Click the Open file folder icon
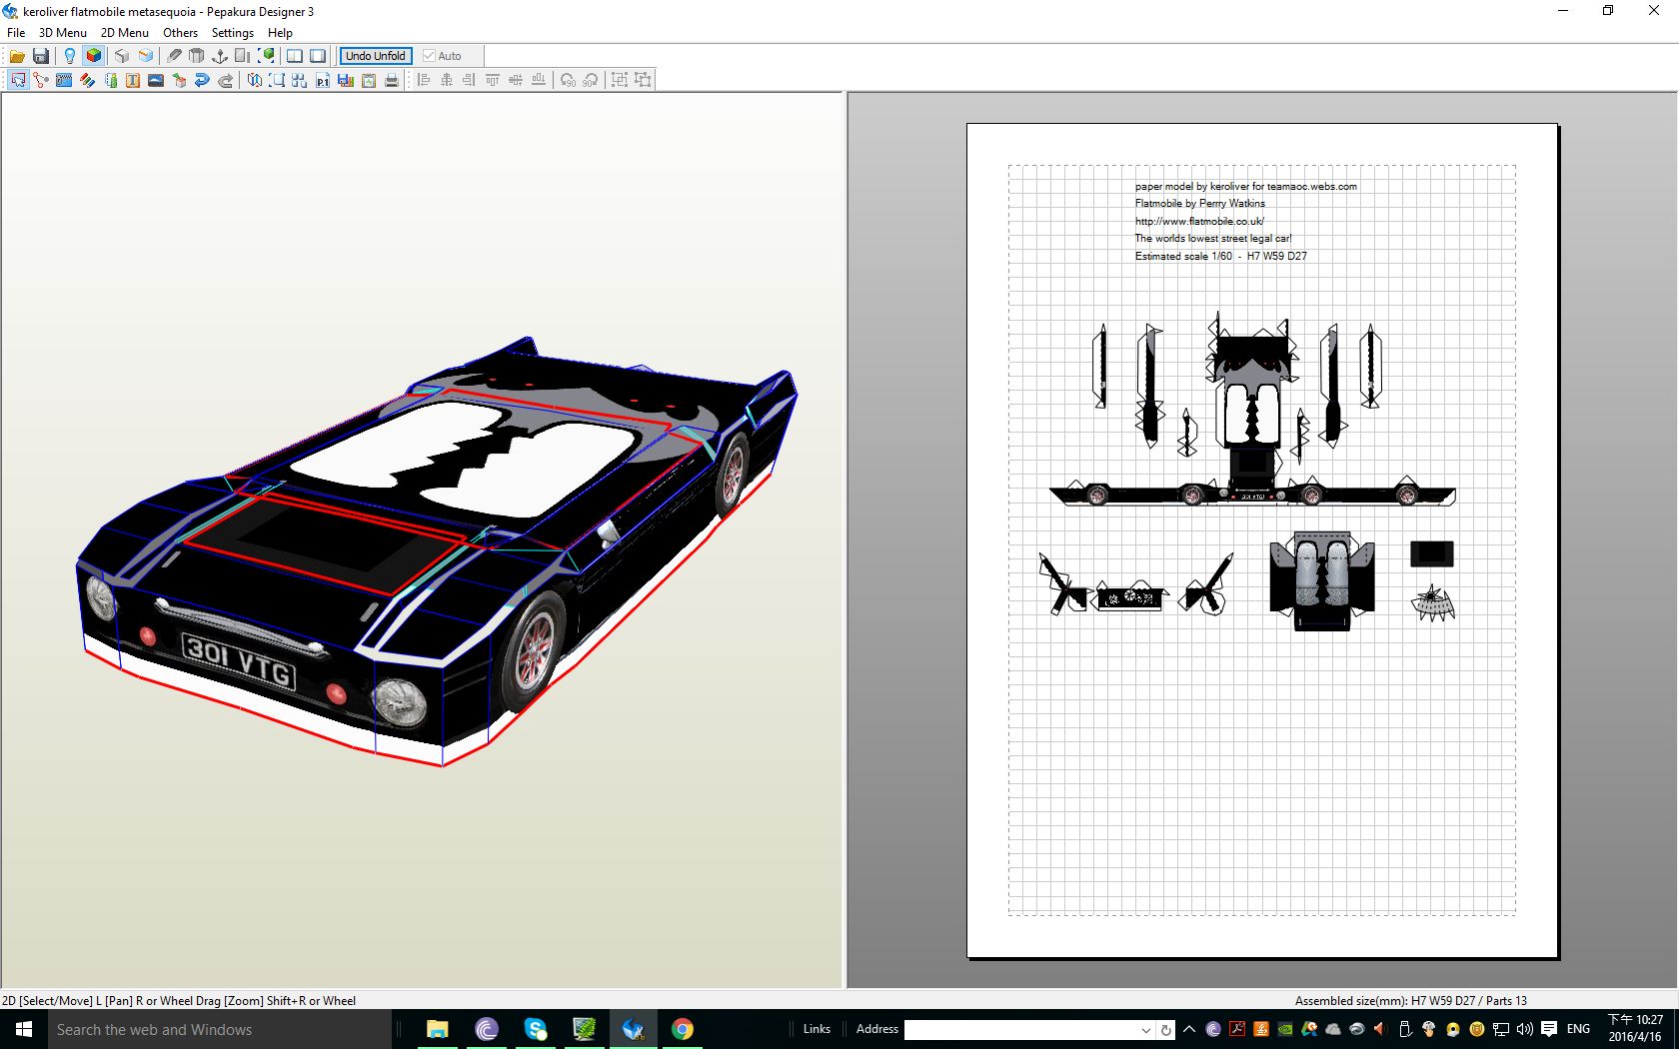1679x1049 pixels. click(17, 56)
